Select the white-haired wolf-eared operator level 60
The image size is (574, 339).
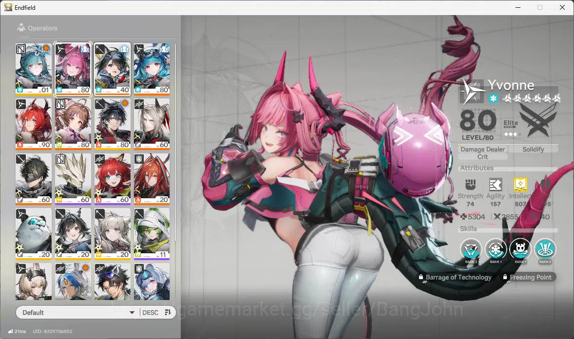point(152,124)
